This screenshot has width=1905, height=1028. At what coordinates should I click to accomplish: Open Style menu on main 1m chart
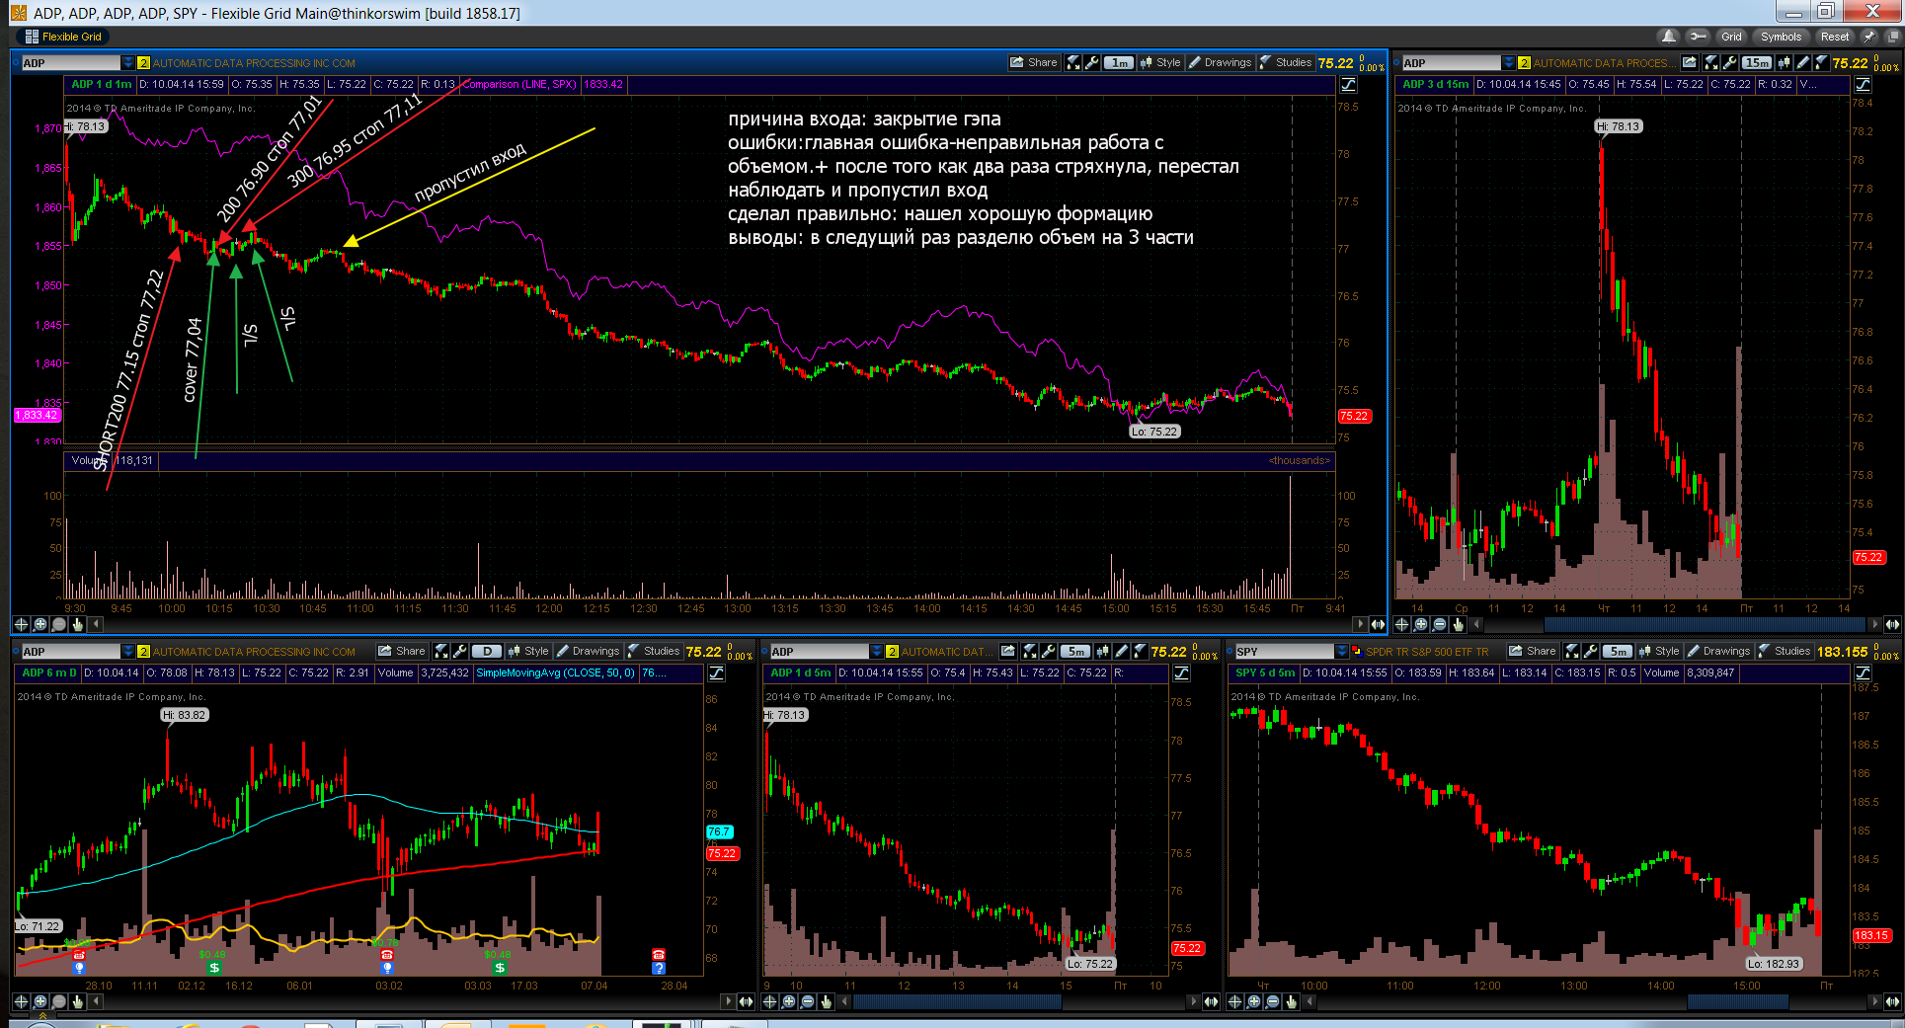1160,62
